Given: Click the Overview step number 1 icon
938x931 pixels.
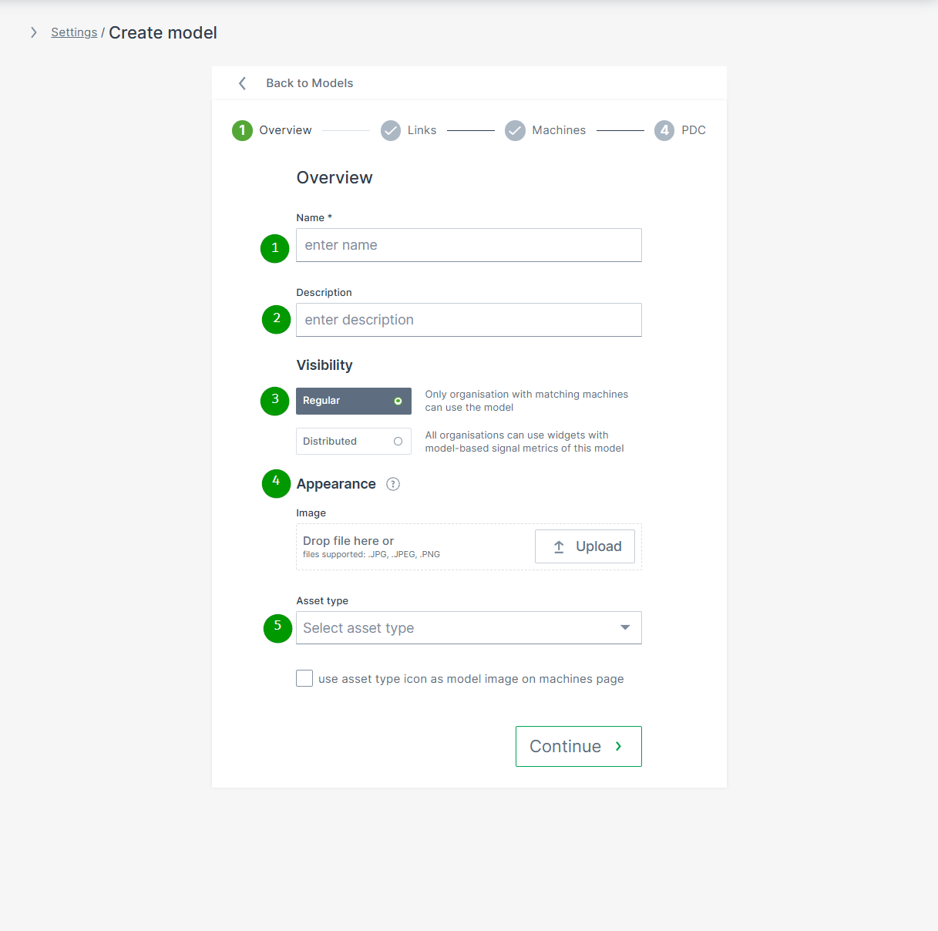Looking at the screenshot, I should 242,130.
